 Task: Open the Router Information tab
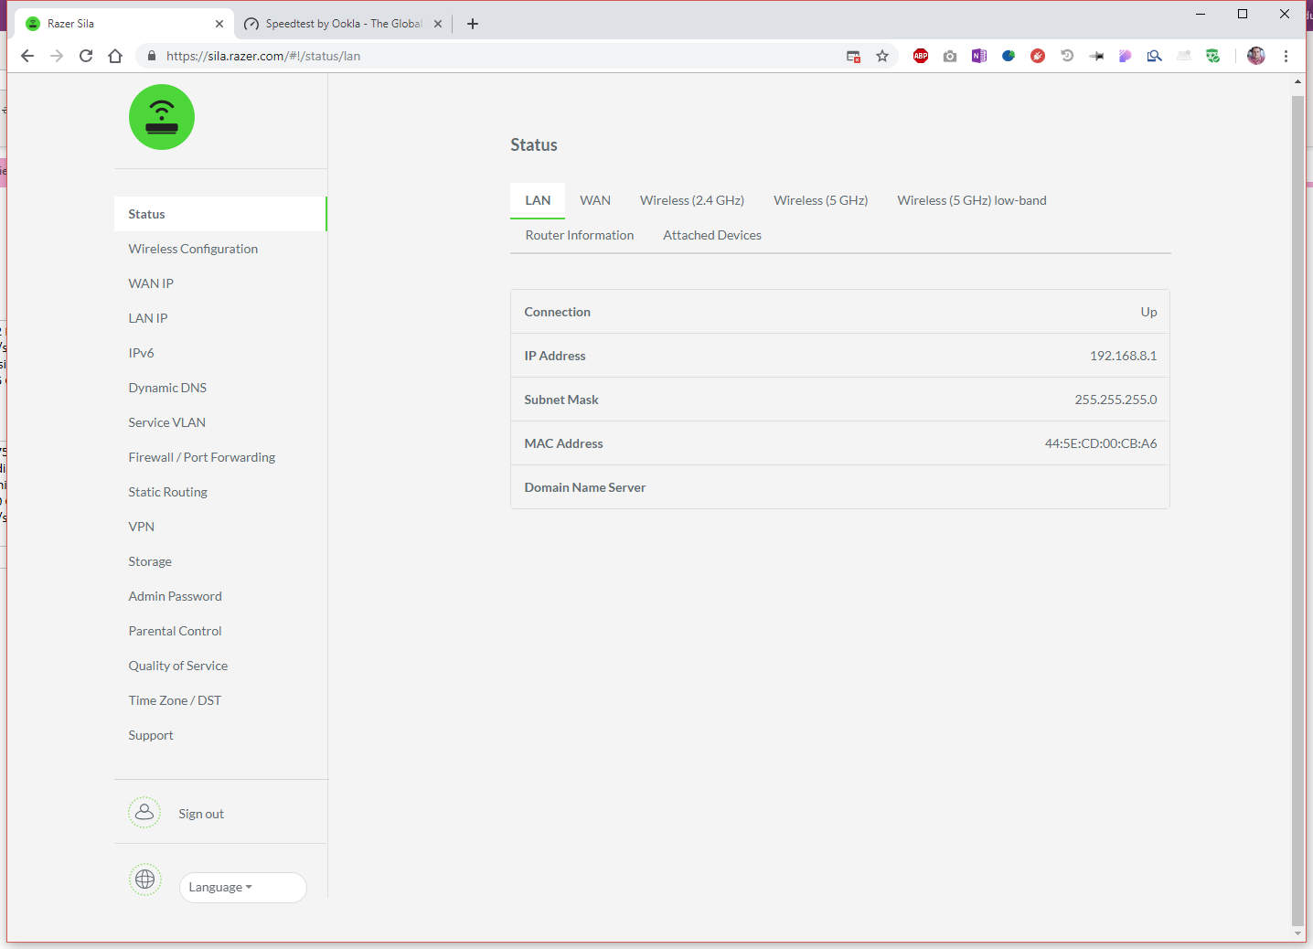click(580, 235)
